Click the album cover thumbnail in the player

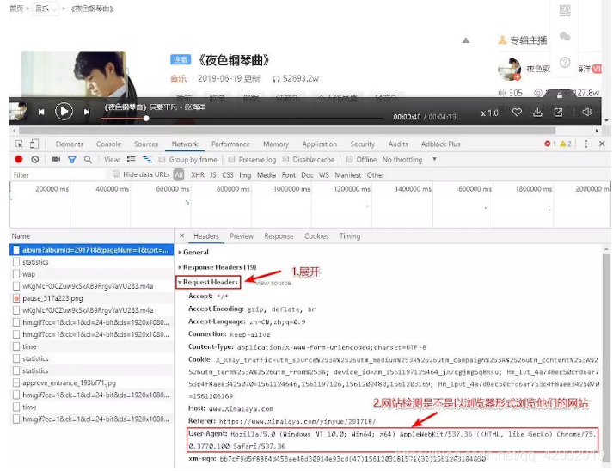[18, 111]
